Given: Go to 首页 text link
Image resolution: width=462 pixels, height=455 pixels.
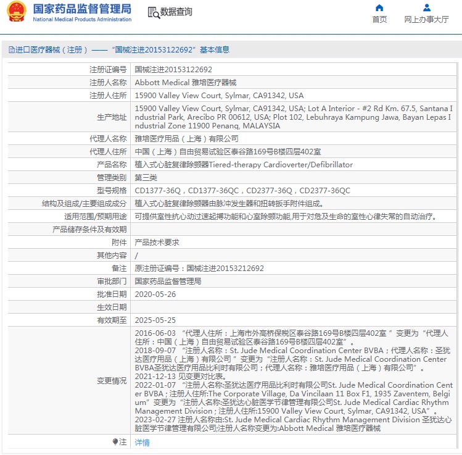Looking at the screenshot, I should coord(379,20).
